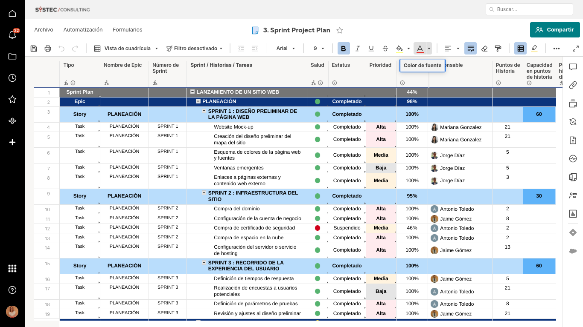This screenshot has width=583, height=327.
Task: Open Recents clock icon in sidebar
Action: pos(12,78)
